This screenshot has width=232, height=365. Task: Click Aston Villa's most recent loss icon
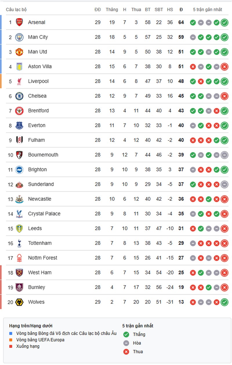pyautogui.click(x=224, y=67)
